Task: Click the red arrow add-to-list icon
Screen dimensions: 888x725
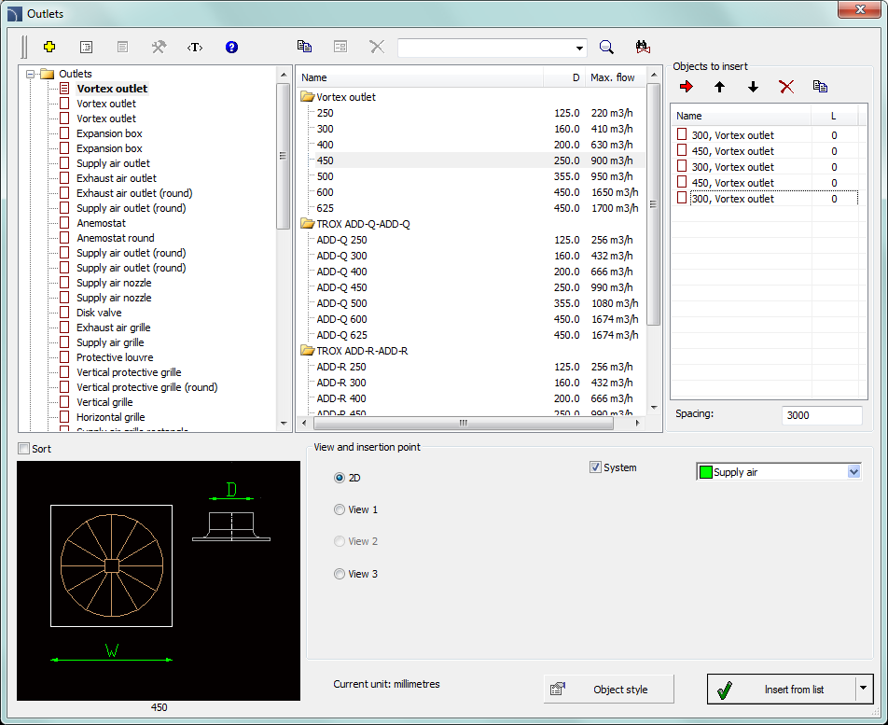Action: 687,87
